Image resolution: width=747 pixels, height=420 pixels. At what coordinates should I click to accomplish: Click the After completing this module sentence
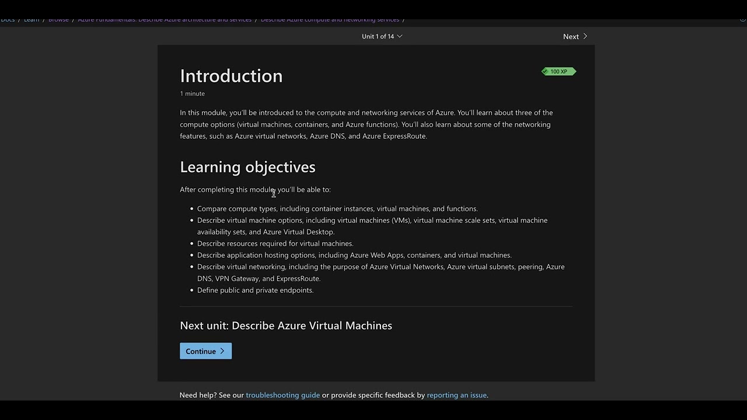click(x=255, y=190)
